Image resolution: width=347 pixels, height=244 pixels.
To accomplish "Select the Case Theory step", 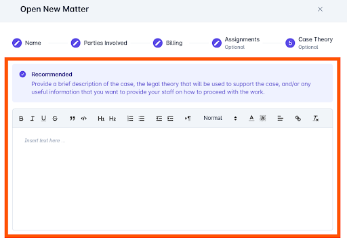I will [309, 43].
